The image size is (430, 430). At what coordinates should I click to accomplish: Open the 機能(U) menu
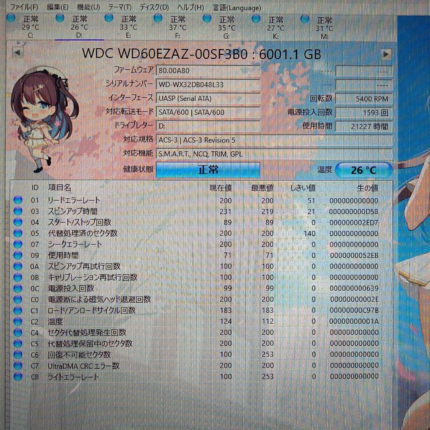click(x=88, y=7)
